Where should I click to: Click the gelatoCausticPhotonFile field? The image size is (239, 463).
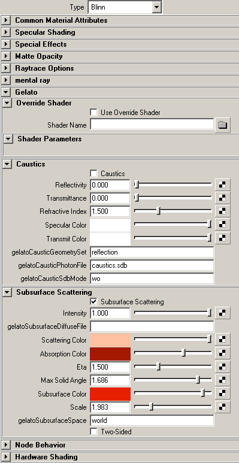(152, 265)
